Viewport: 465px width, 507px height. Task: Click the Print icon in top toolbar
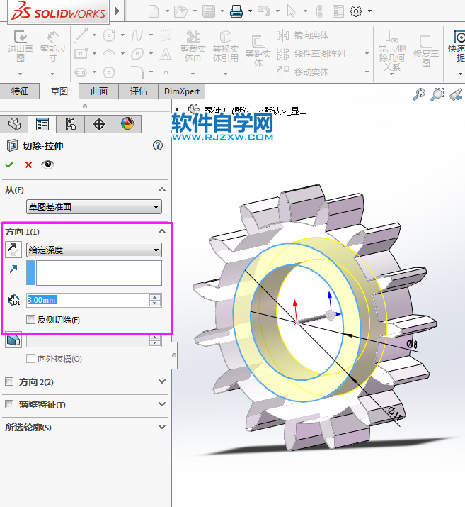tap(236, 11)
